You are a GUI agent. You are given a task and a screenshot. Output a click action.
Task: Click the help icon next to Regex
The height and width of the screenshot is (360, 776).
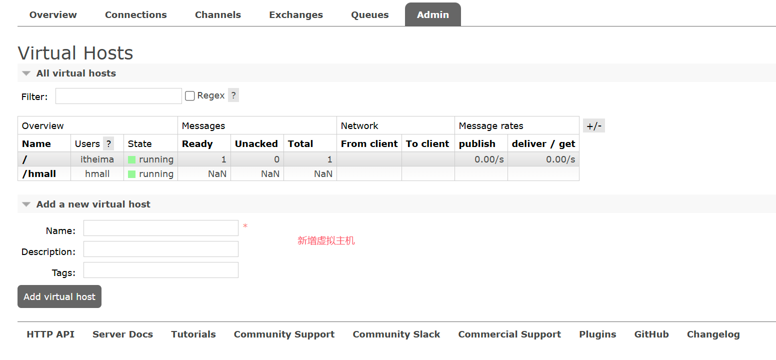pos(233,95)
